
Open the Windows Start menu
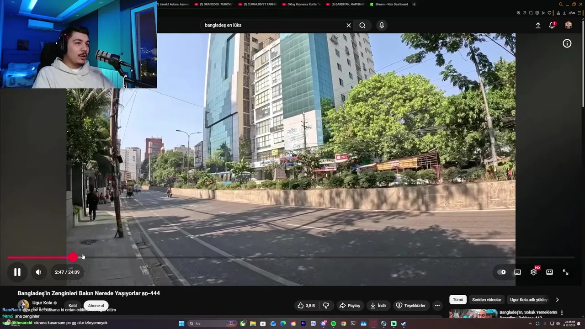coord(181,324)
